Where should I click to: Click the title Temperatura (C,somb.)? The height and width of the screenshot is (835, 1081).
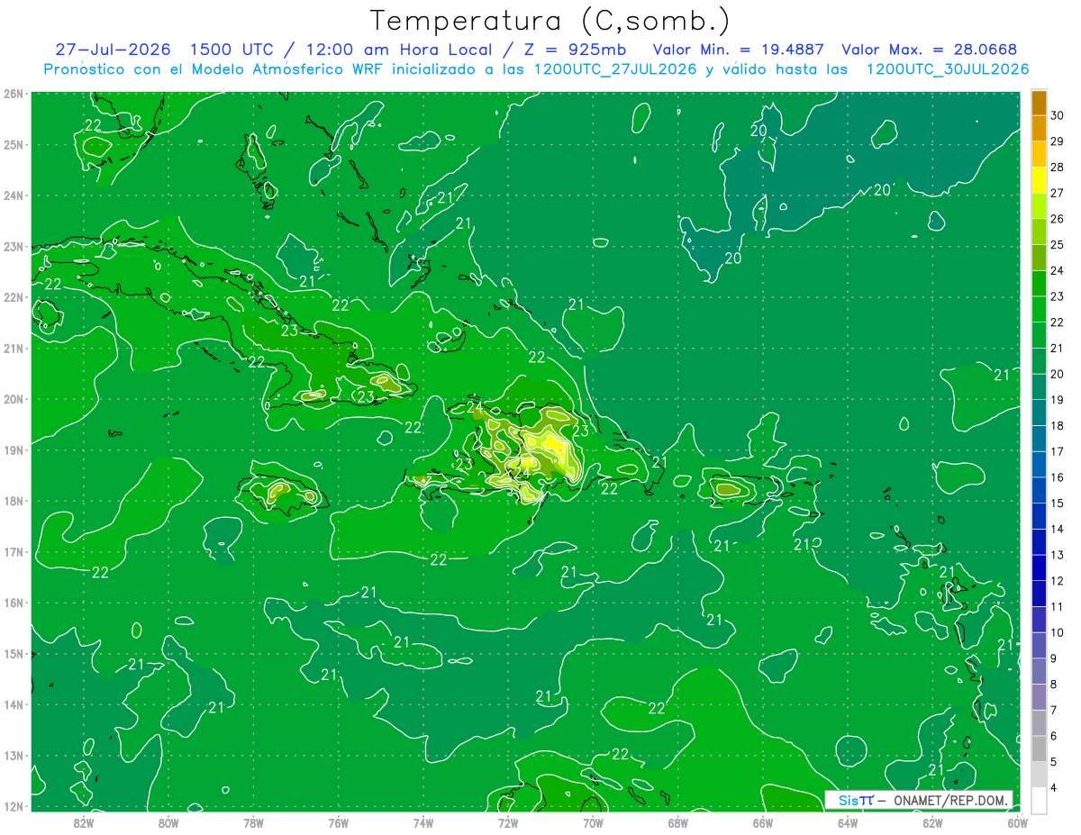click(550, 21)
